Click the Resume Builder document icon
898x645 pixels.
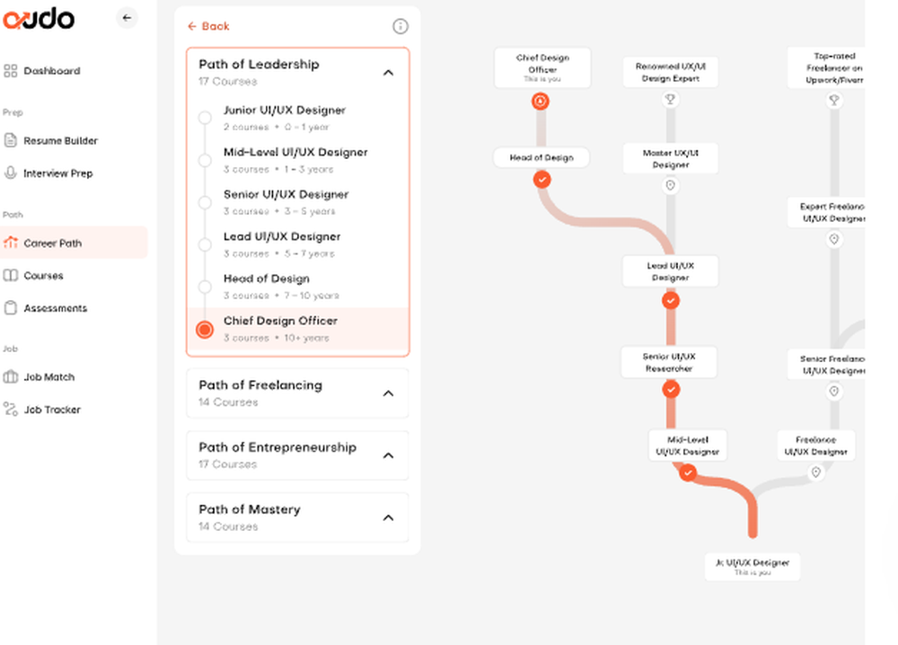point(10,140)
